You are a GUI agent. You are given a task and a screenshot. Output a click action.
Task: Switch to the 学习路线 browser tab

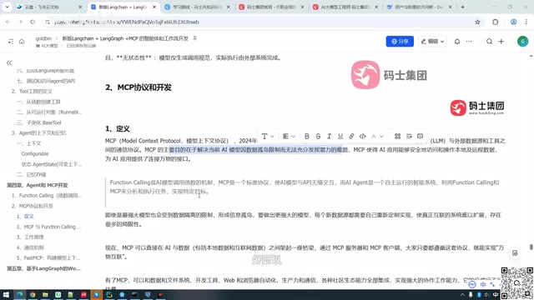tap(196, 7)
